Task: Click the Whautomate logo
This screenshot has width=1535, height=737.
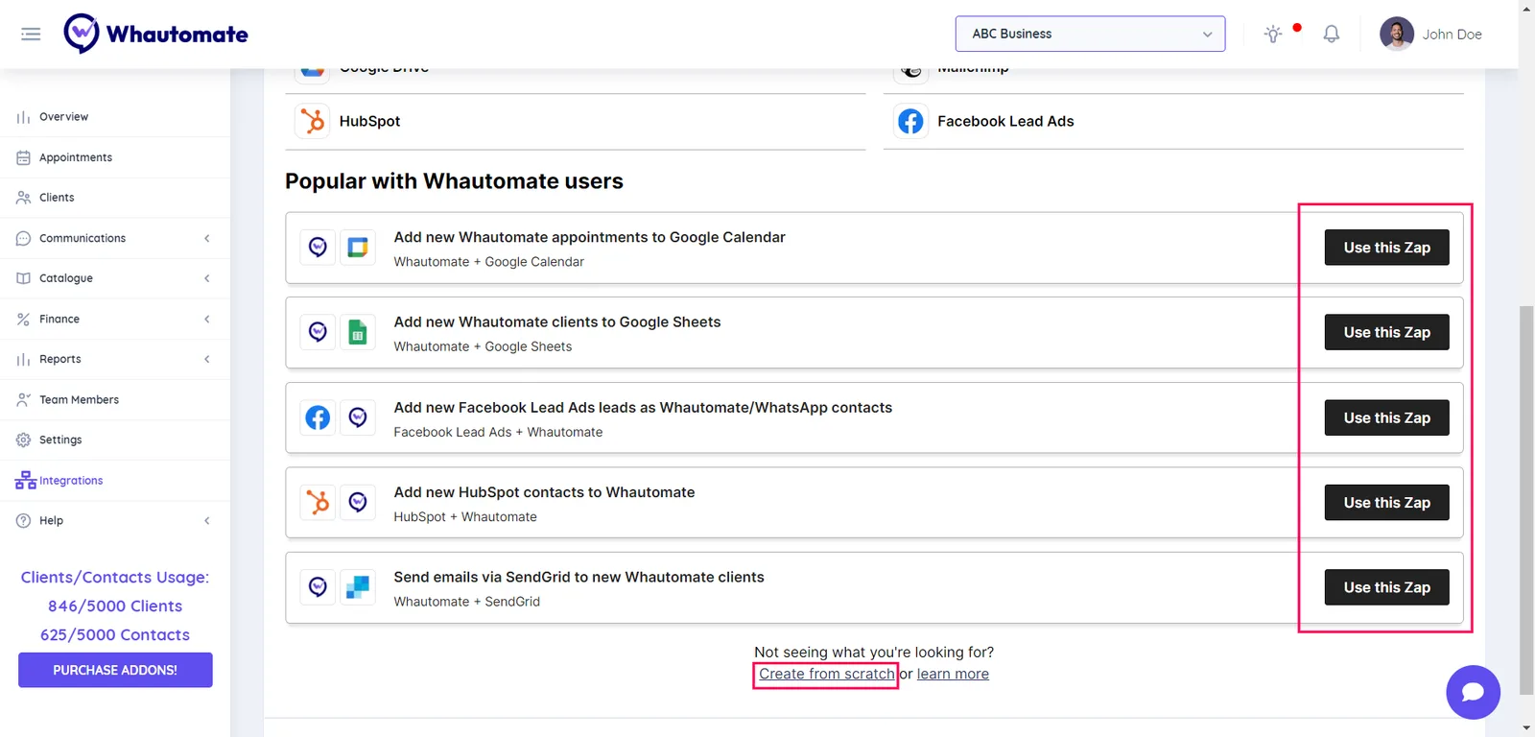Action: coord(155,34)
